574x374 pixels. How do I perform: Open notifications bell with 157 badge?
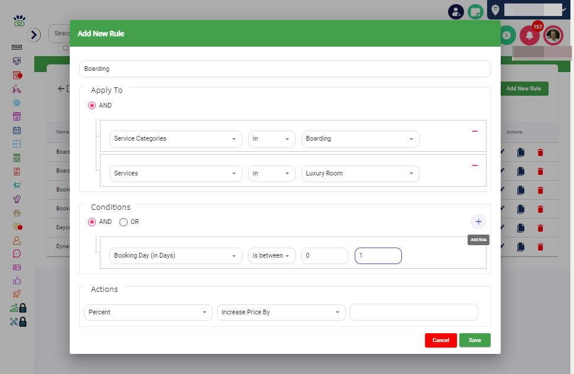click(530, 35)
